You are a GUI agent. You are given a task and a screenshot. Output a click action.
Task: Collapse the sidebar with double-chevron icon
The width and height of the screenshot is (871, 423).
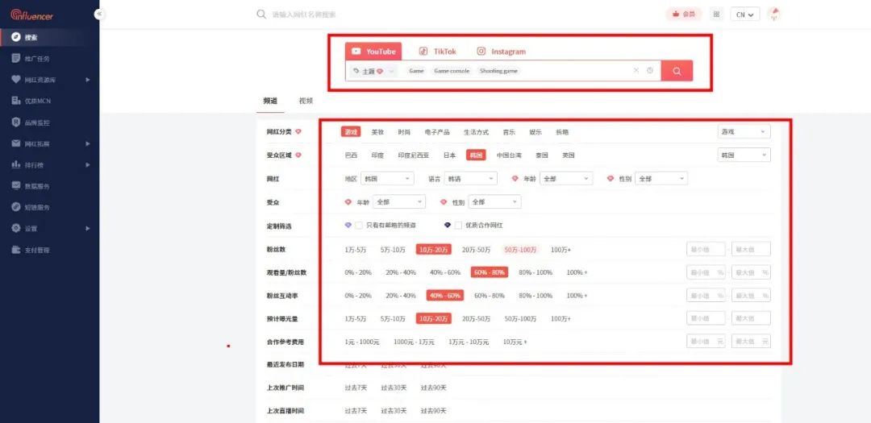click(99, 14)
